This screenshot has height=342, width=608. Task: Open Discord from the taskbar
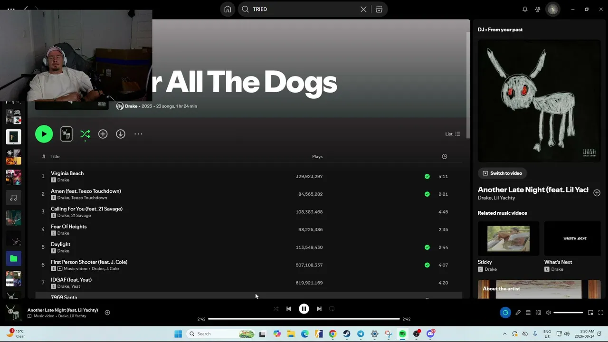coord(430,334)
